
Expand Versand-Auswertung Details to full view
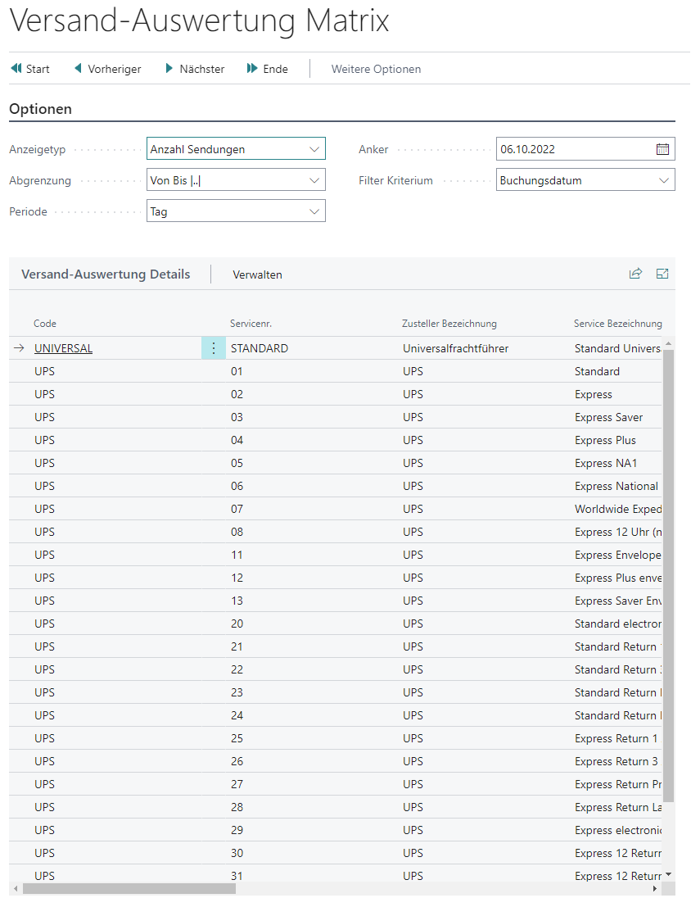[x=662, y=274]
